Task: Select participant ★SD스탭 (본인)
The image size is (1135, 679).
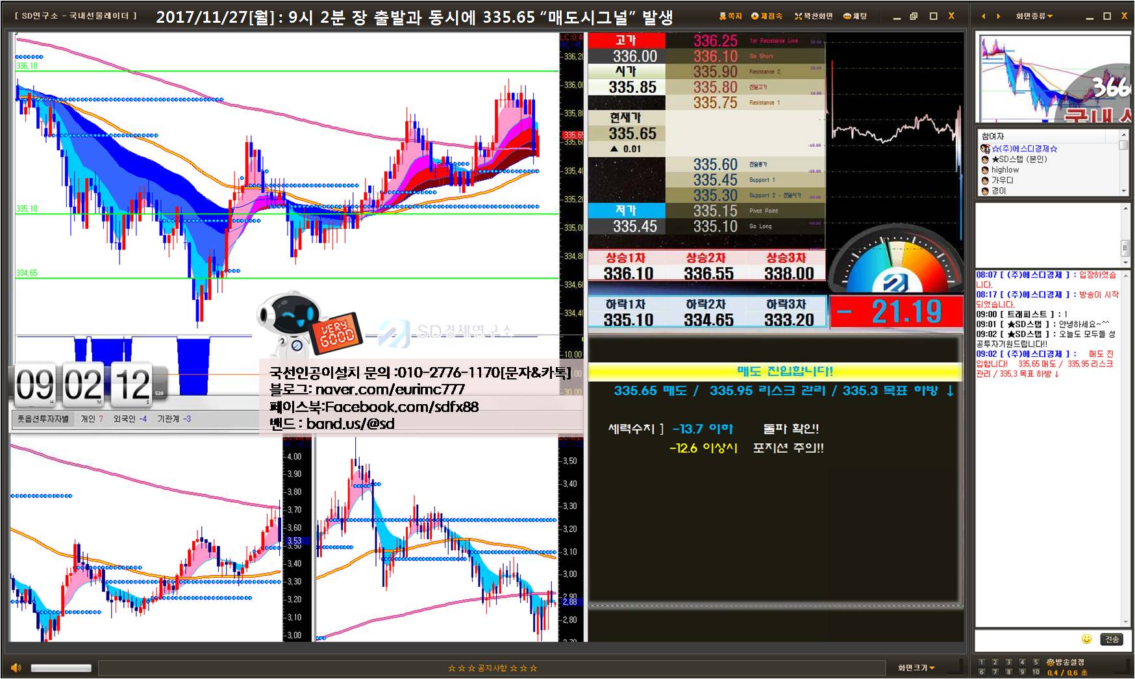Action: 1019,159
